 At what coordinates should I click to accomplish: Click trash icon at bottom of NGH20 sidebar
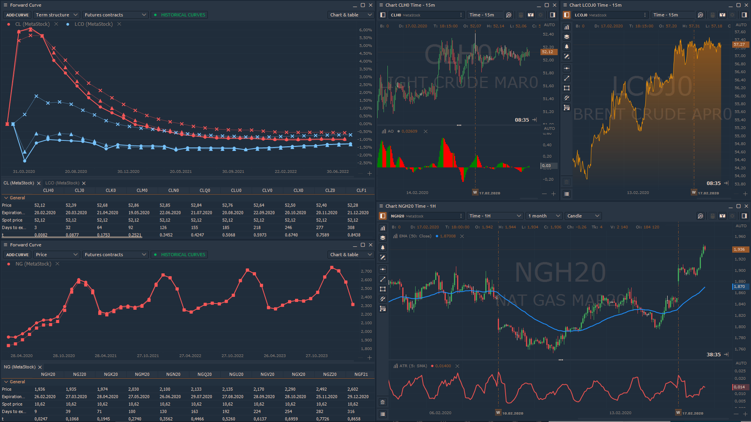[383, 402]
